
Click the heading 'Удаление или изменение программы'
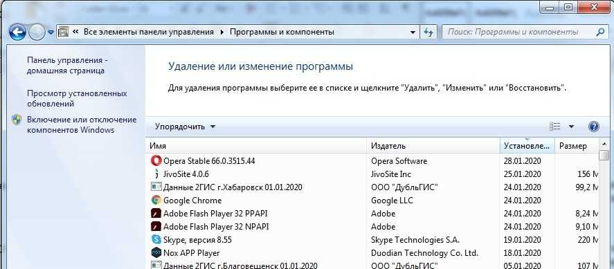[x=260, y=66]
